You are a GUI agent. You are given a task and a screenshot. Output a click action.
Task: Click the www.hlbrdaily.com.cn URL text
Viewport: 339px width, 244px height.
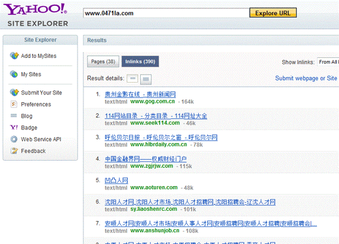point(158,144)
